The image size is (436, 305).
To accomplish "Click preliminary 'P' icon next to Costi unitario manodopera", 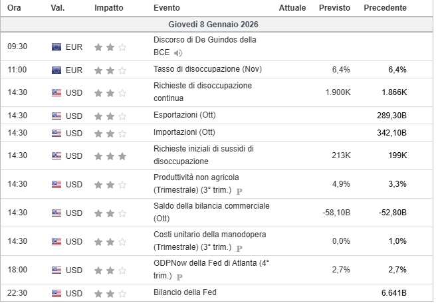I will coord(238,248).
